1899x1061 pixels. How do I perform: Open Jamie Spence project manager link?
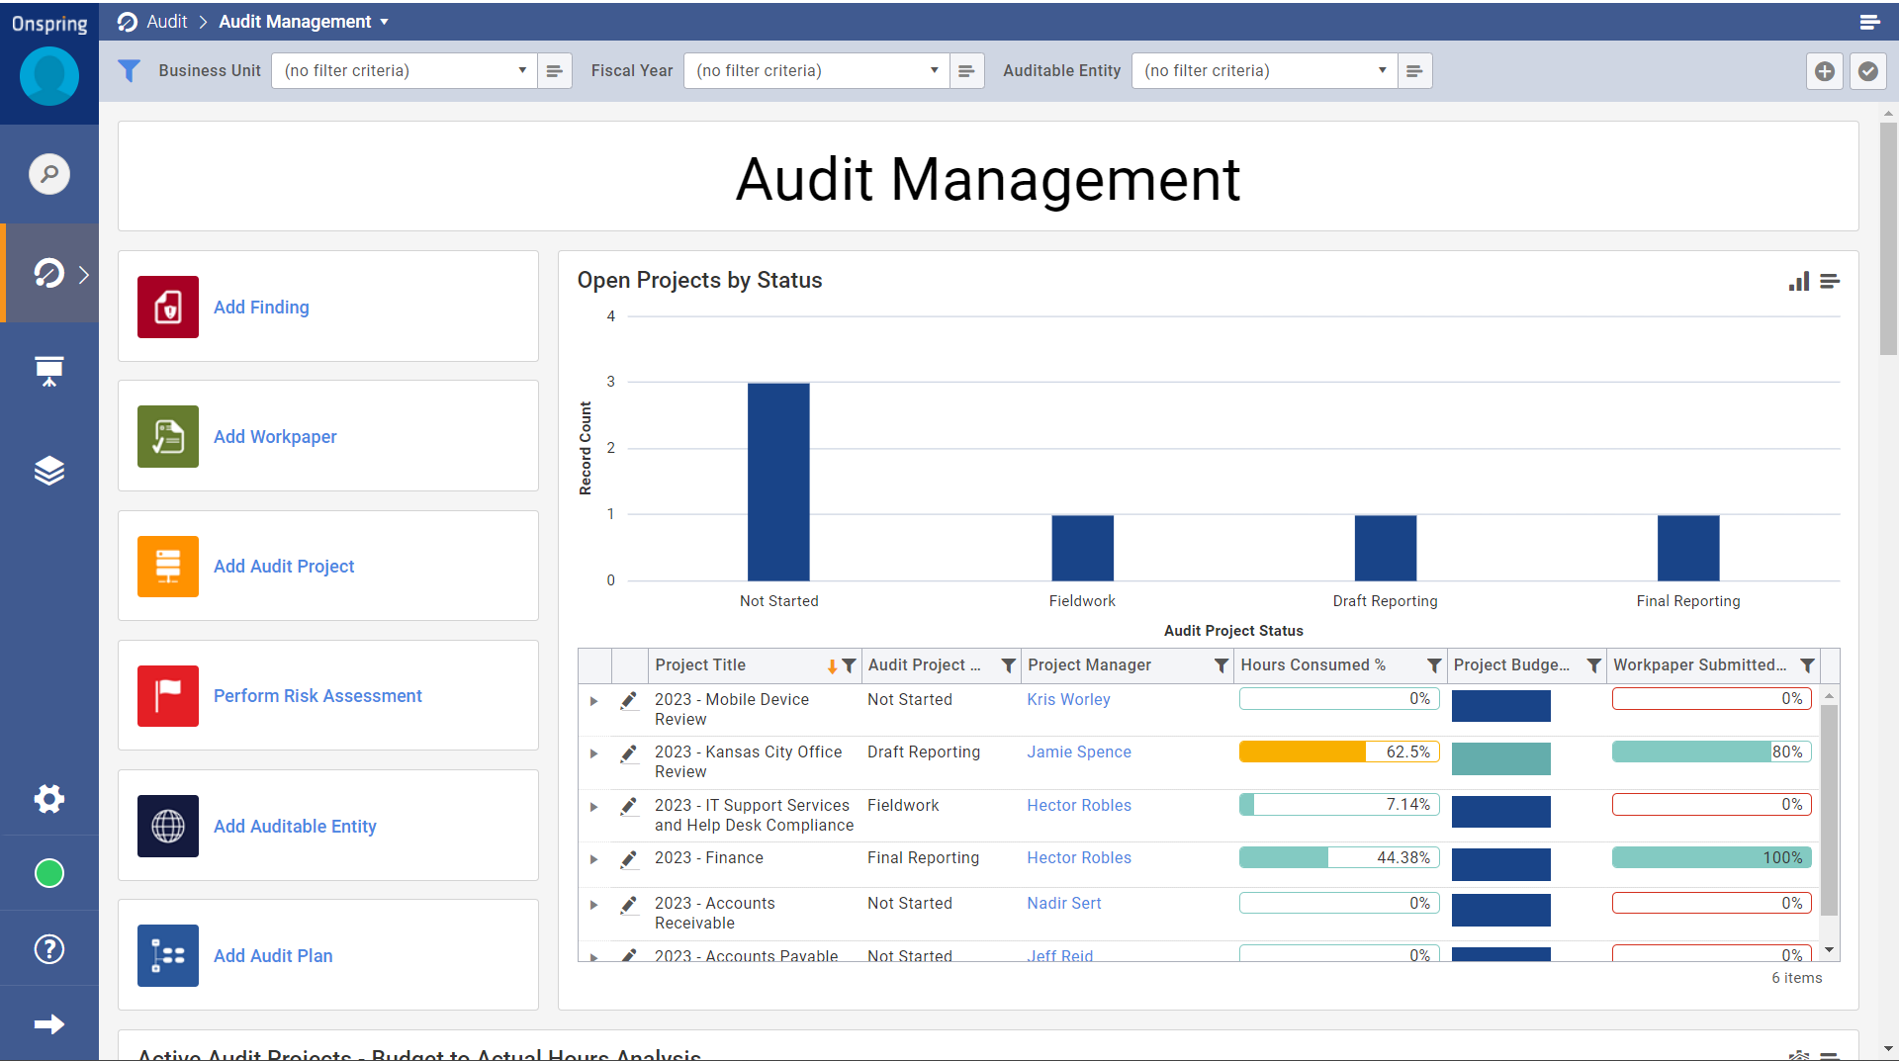pos(1078,752)
